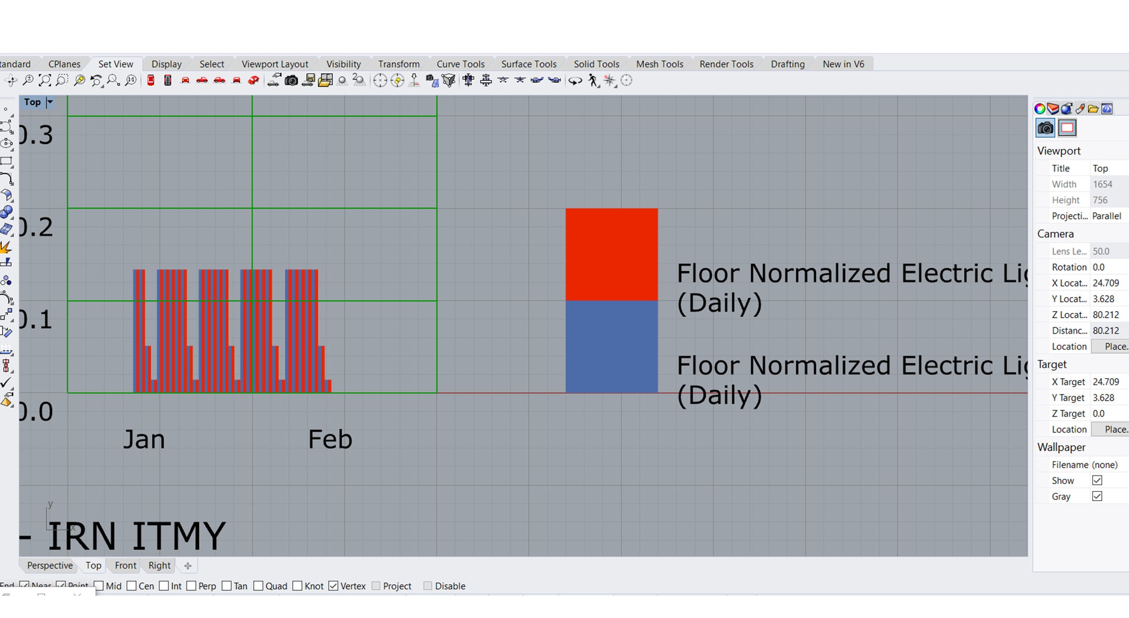This screenshot has width=1129, height=618.
Task: Click the camera capture viewport icon in toolbar
Action: 291,80
